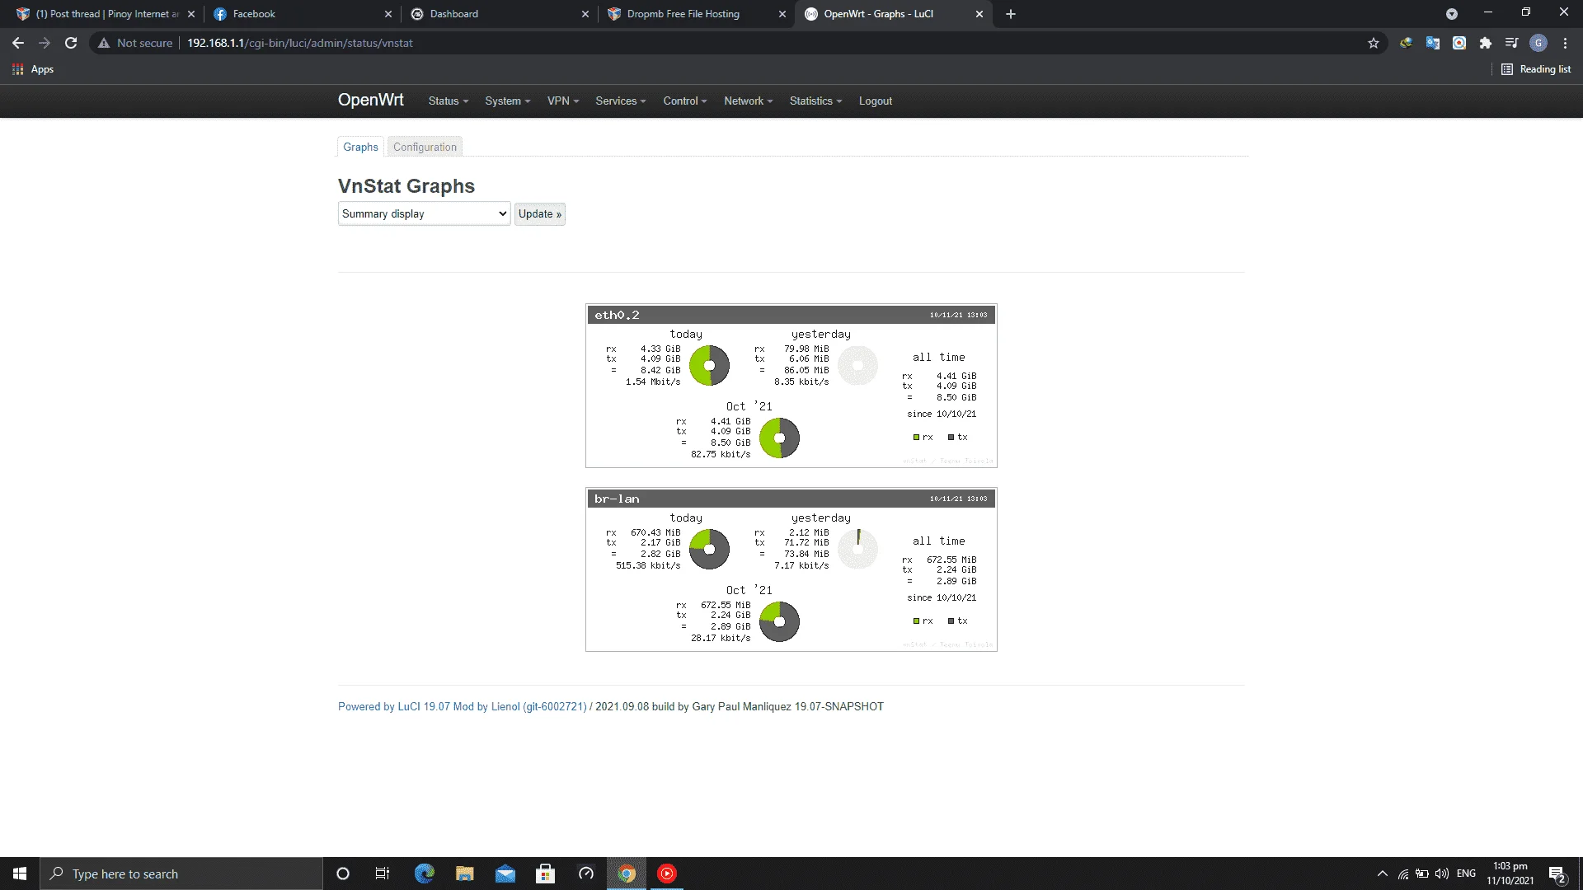The width and height of the screenshot is (1583, 890).
Task: Open the Windows notification center
Action: pyautogui.click(x=1557, y=874)
